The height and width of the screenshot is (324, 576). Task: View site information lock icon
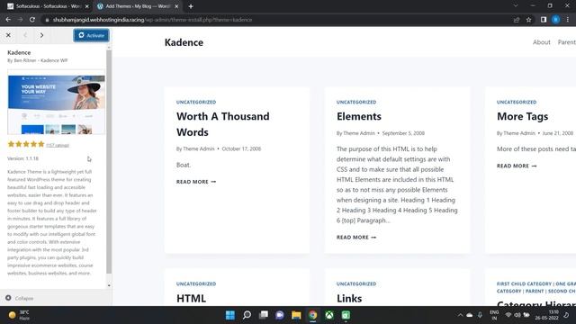click(47, 20)
